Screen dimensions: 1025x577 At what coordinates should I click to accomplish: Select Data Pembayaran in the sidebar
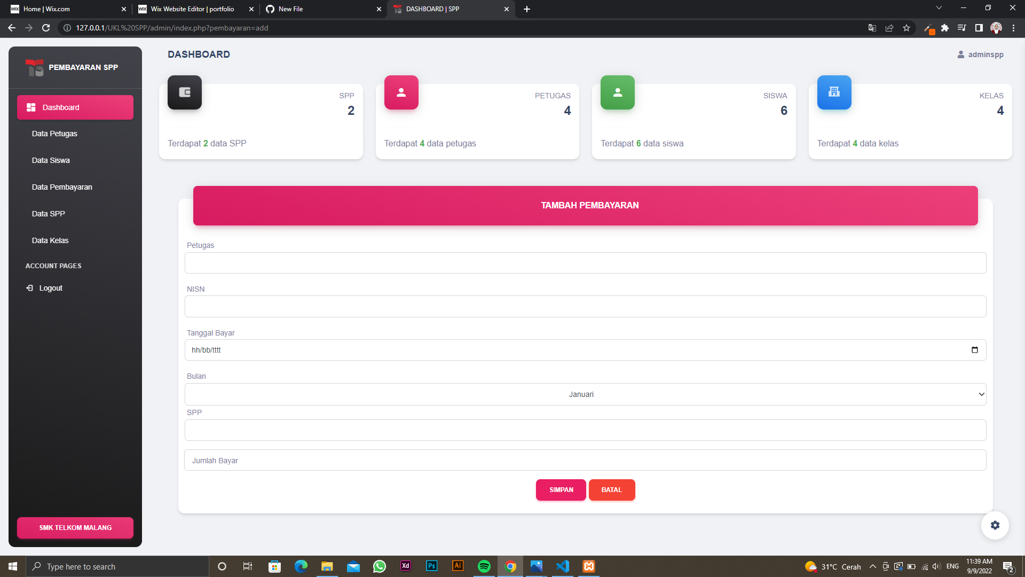[x=62, y=187]
